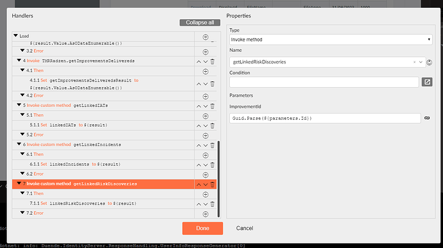Add action under 7.1 Then
Viewport: 443px width, 248px height.
click(x=205, y=194)
